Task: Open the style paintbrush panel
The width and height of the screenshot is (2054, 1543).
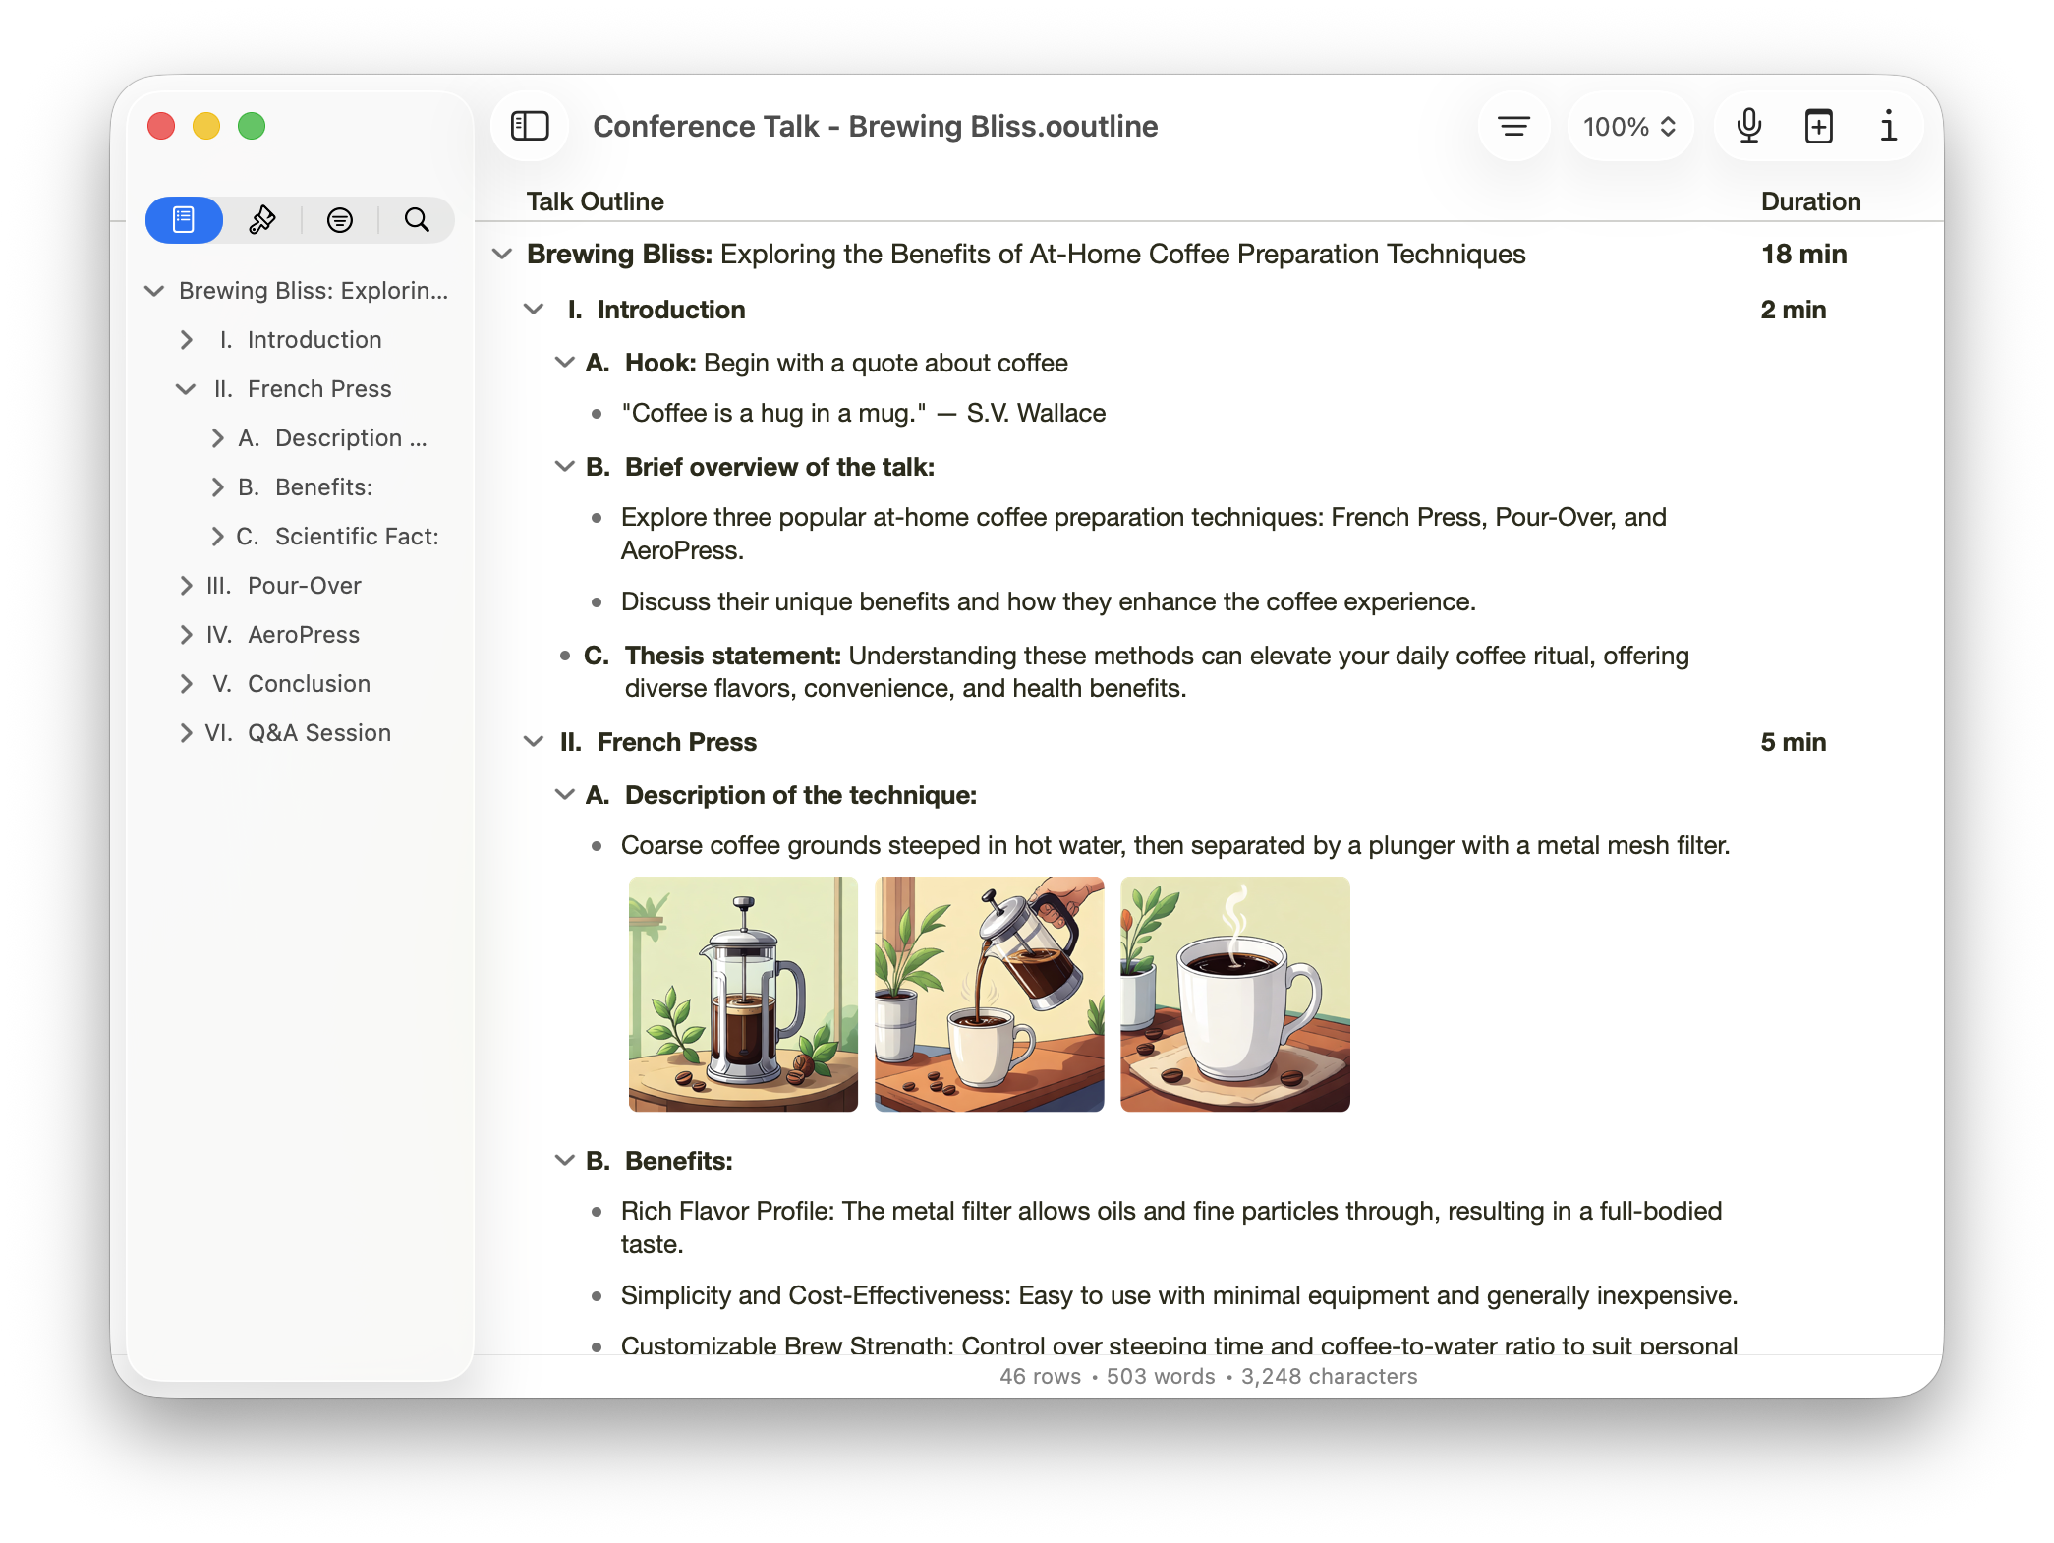Action: (x=261, y=220)
